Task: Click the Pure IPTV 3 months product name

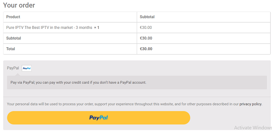Action: [x=49, y=27]
